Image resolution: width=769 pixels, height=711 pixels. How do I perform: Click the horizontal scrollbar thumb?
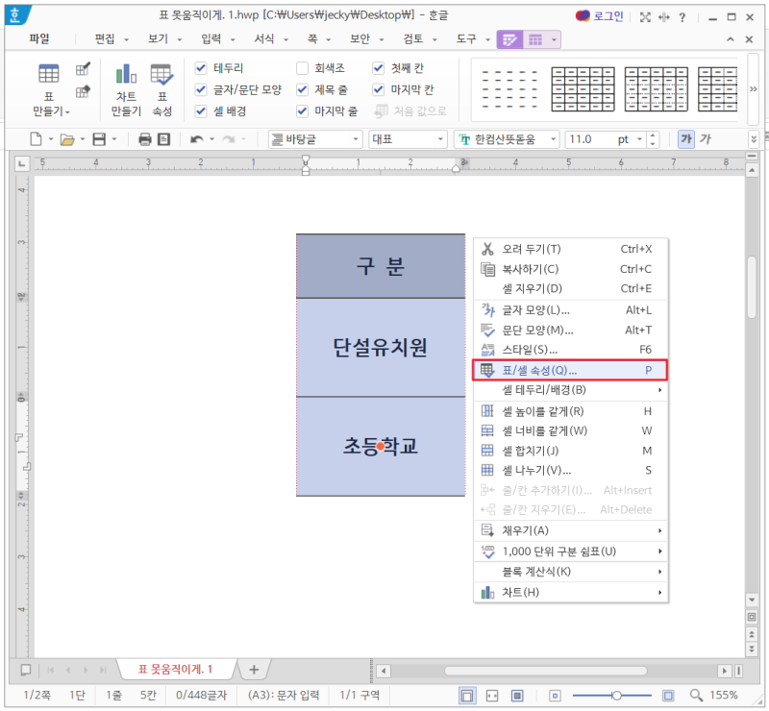click(x=545, y=671)
